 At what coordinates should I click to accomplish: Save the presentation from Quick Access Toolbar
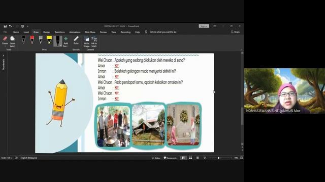click(x=5, y=26)
